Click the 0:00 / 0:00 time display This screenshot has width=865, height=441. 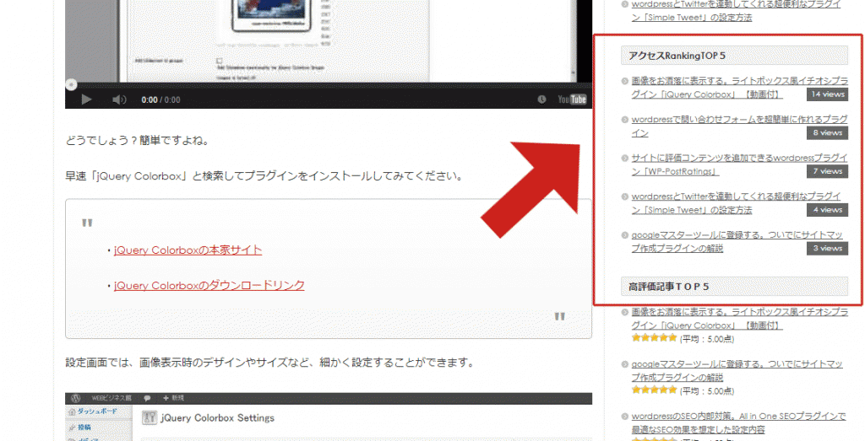(x=160, y=99)
